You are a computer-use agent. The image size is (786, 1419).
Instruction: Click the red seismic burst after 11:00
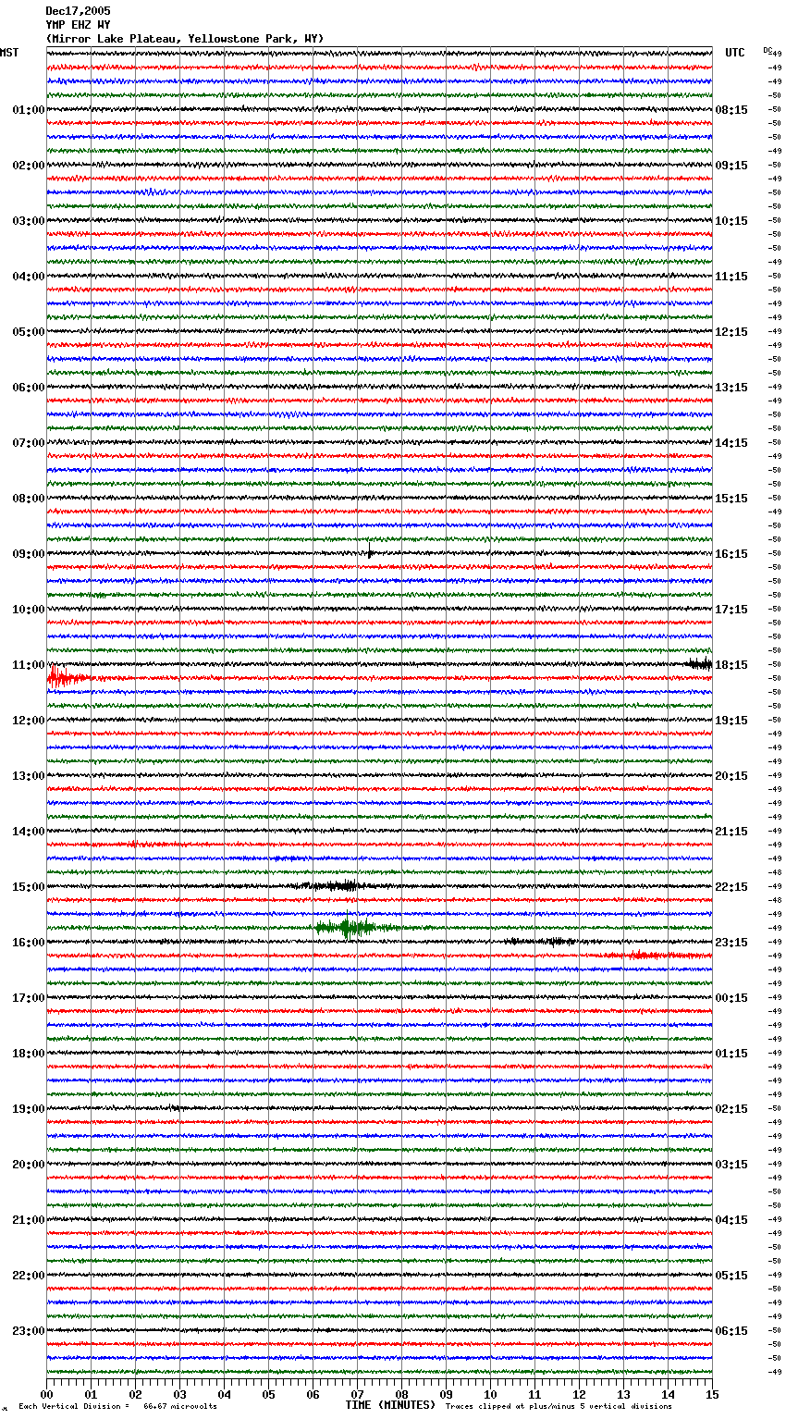point(67,677)
